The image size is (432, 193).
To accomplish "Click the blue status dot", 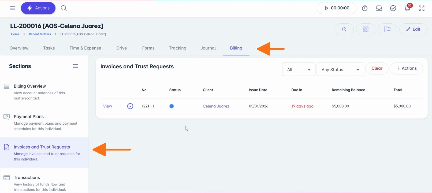I will pyautogui.click(x=172, y=106).
